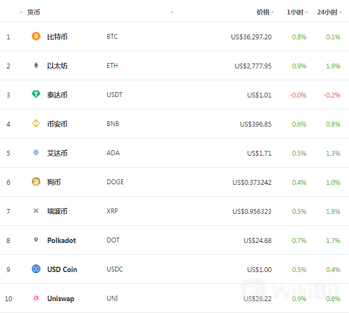Sort by 1小时 column header

295,12
